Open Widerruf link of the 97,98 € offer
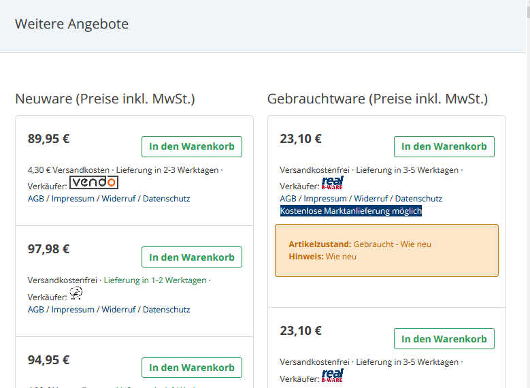 pyautogui.click(x=119, y=310)
